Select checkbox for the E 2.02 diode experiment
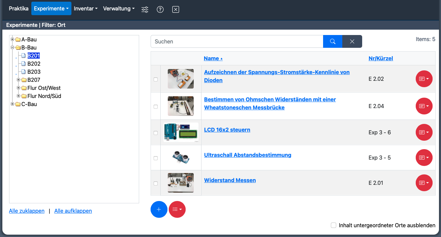 coord(156,79)
